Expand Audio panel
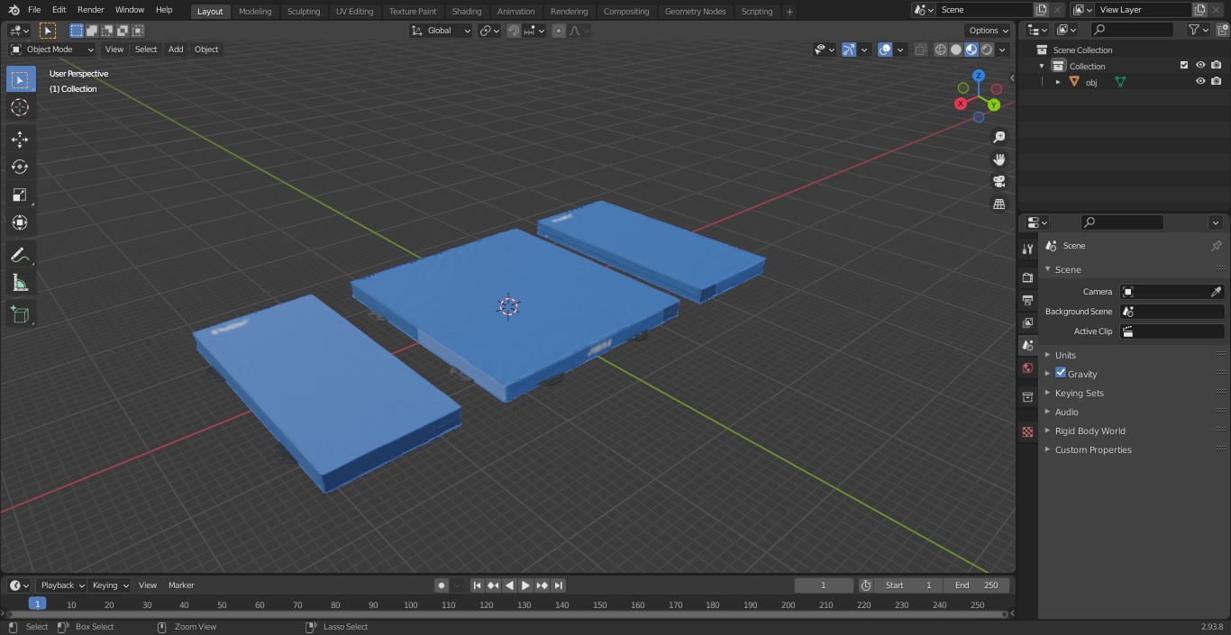1231x635 pixels. coord(1066,412)
